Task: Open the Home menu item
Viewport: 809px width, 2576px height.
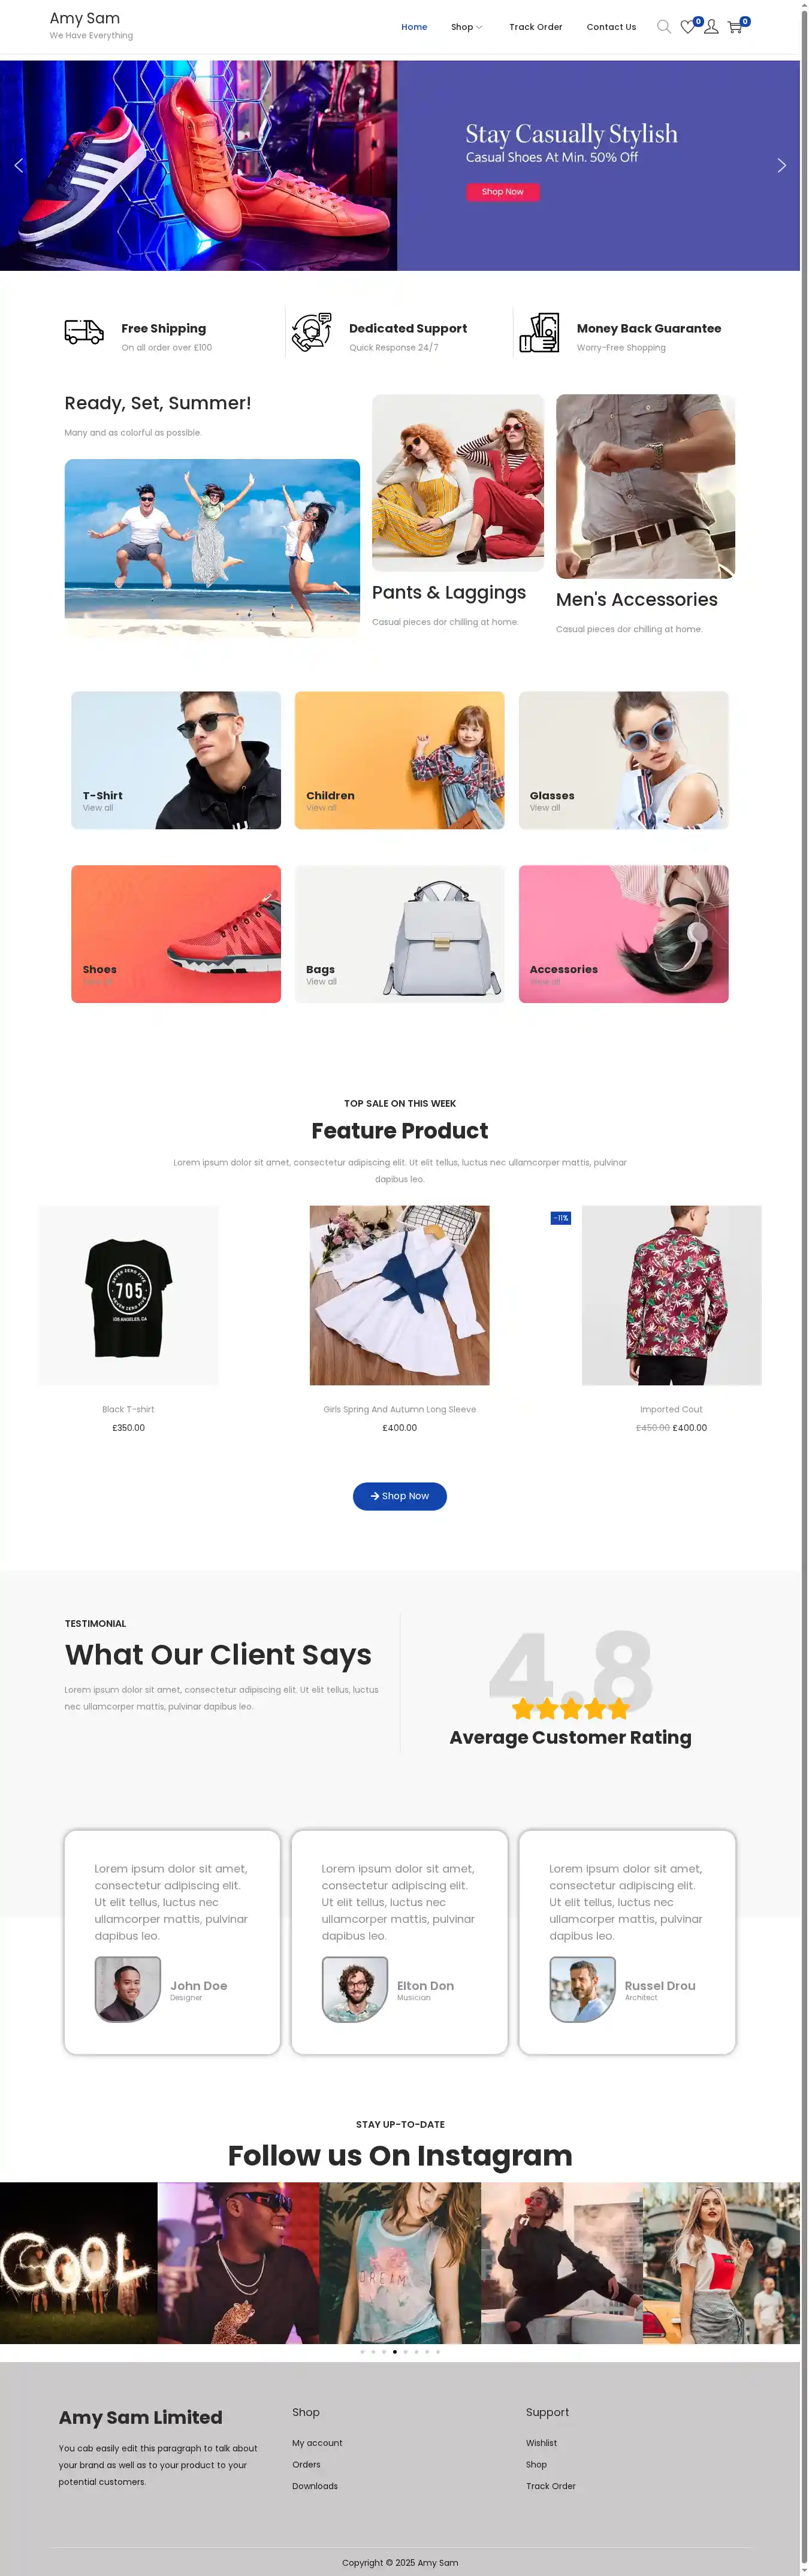Action: click(x=414, y=27)
